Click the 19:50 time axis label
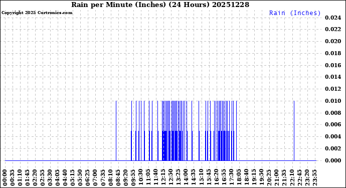 (x=262, y=178)
